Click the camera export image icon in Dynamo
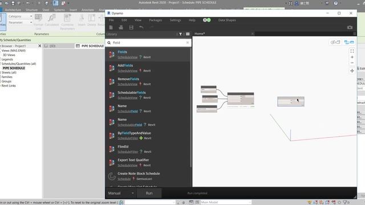Screen dimensions: 365x205 [350, 27]
